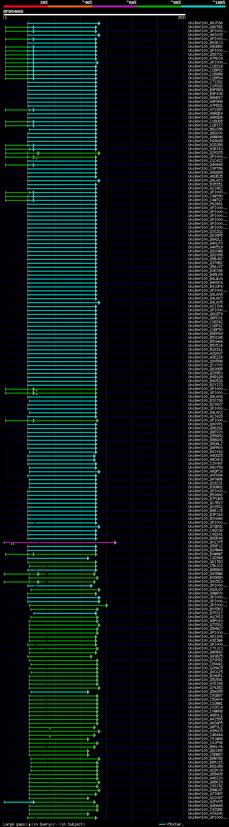The image size is (229, 827).
Task: Select the UniRef100_C1E986 label
Action: (205, 558)
